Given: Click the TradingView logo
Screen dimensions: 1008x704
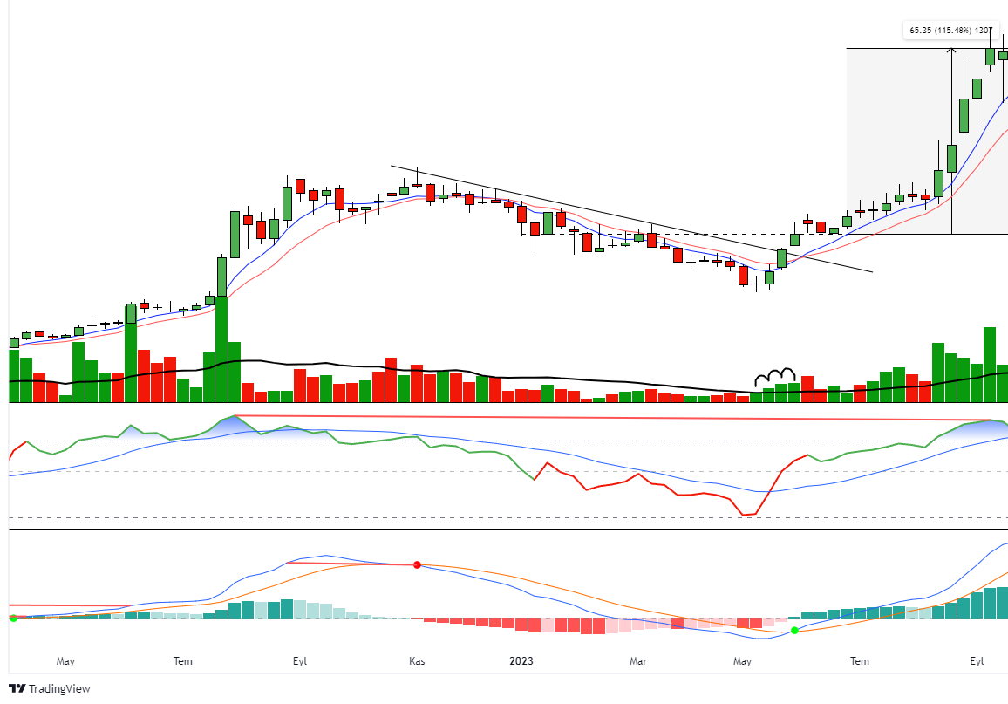Looking at the screenshot, I should (x=48, y=688).
